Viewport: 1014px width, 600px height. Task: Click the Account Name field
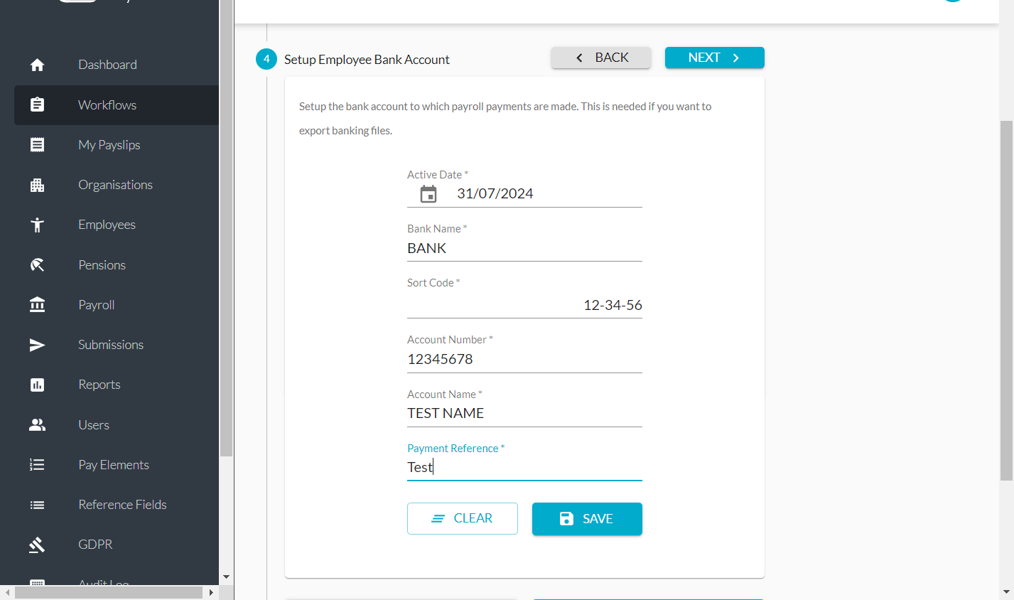[x=524, y=414]
